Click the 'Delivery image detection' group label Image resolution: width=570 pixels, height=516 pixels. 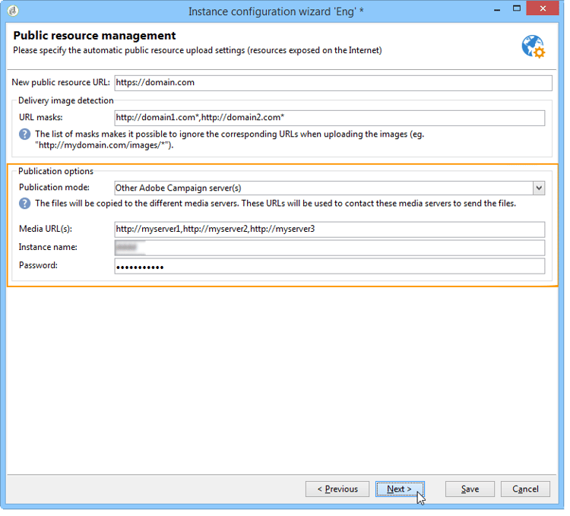(67, 101)
